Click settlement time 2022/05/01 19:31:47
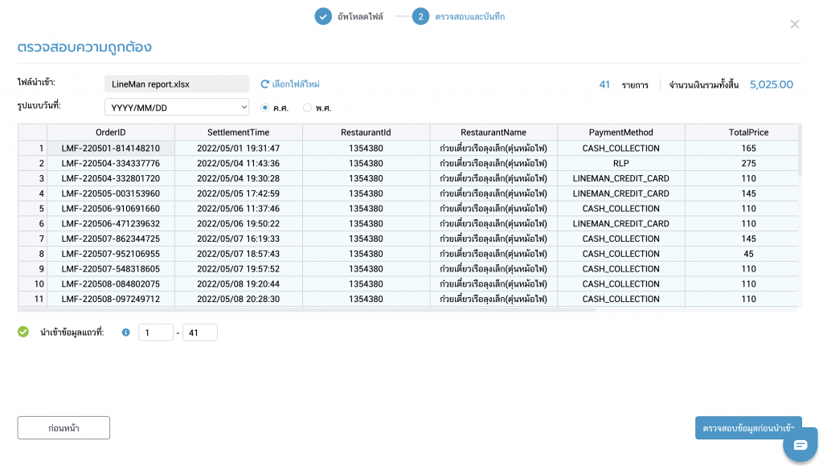Screen dimensions: 823x469 [238, 148]
